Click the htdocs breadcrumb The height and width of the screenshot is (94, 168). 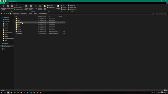[36, 14]
